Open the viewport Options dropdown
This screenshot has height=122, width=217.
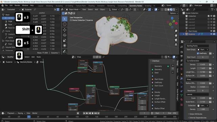[x=174, y=13]
